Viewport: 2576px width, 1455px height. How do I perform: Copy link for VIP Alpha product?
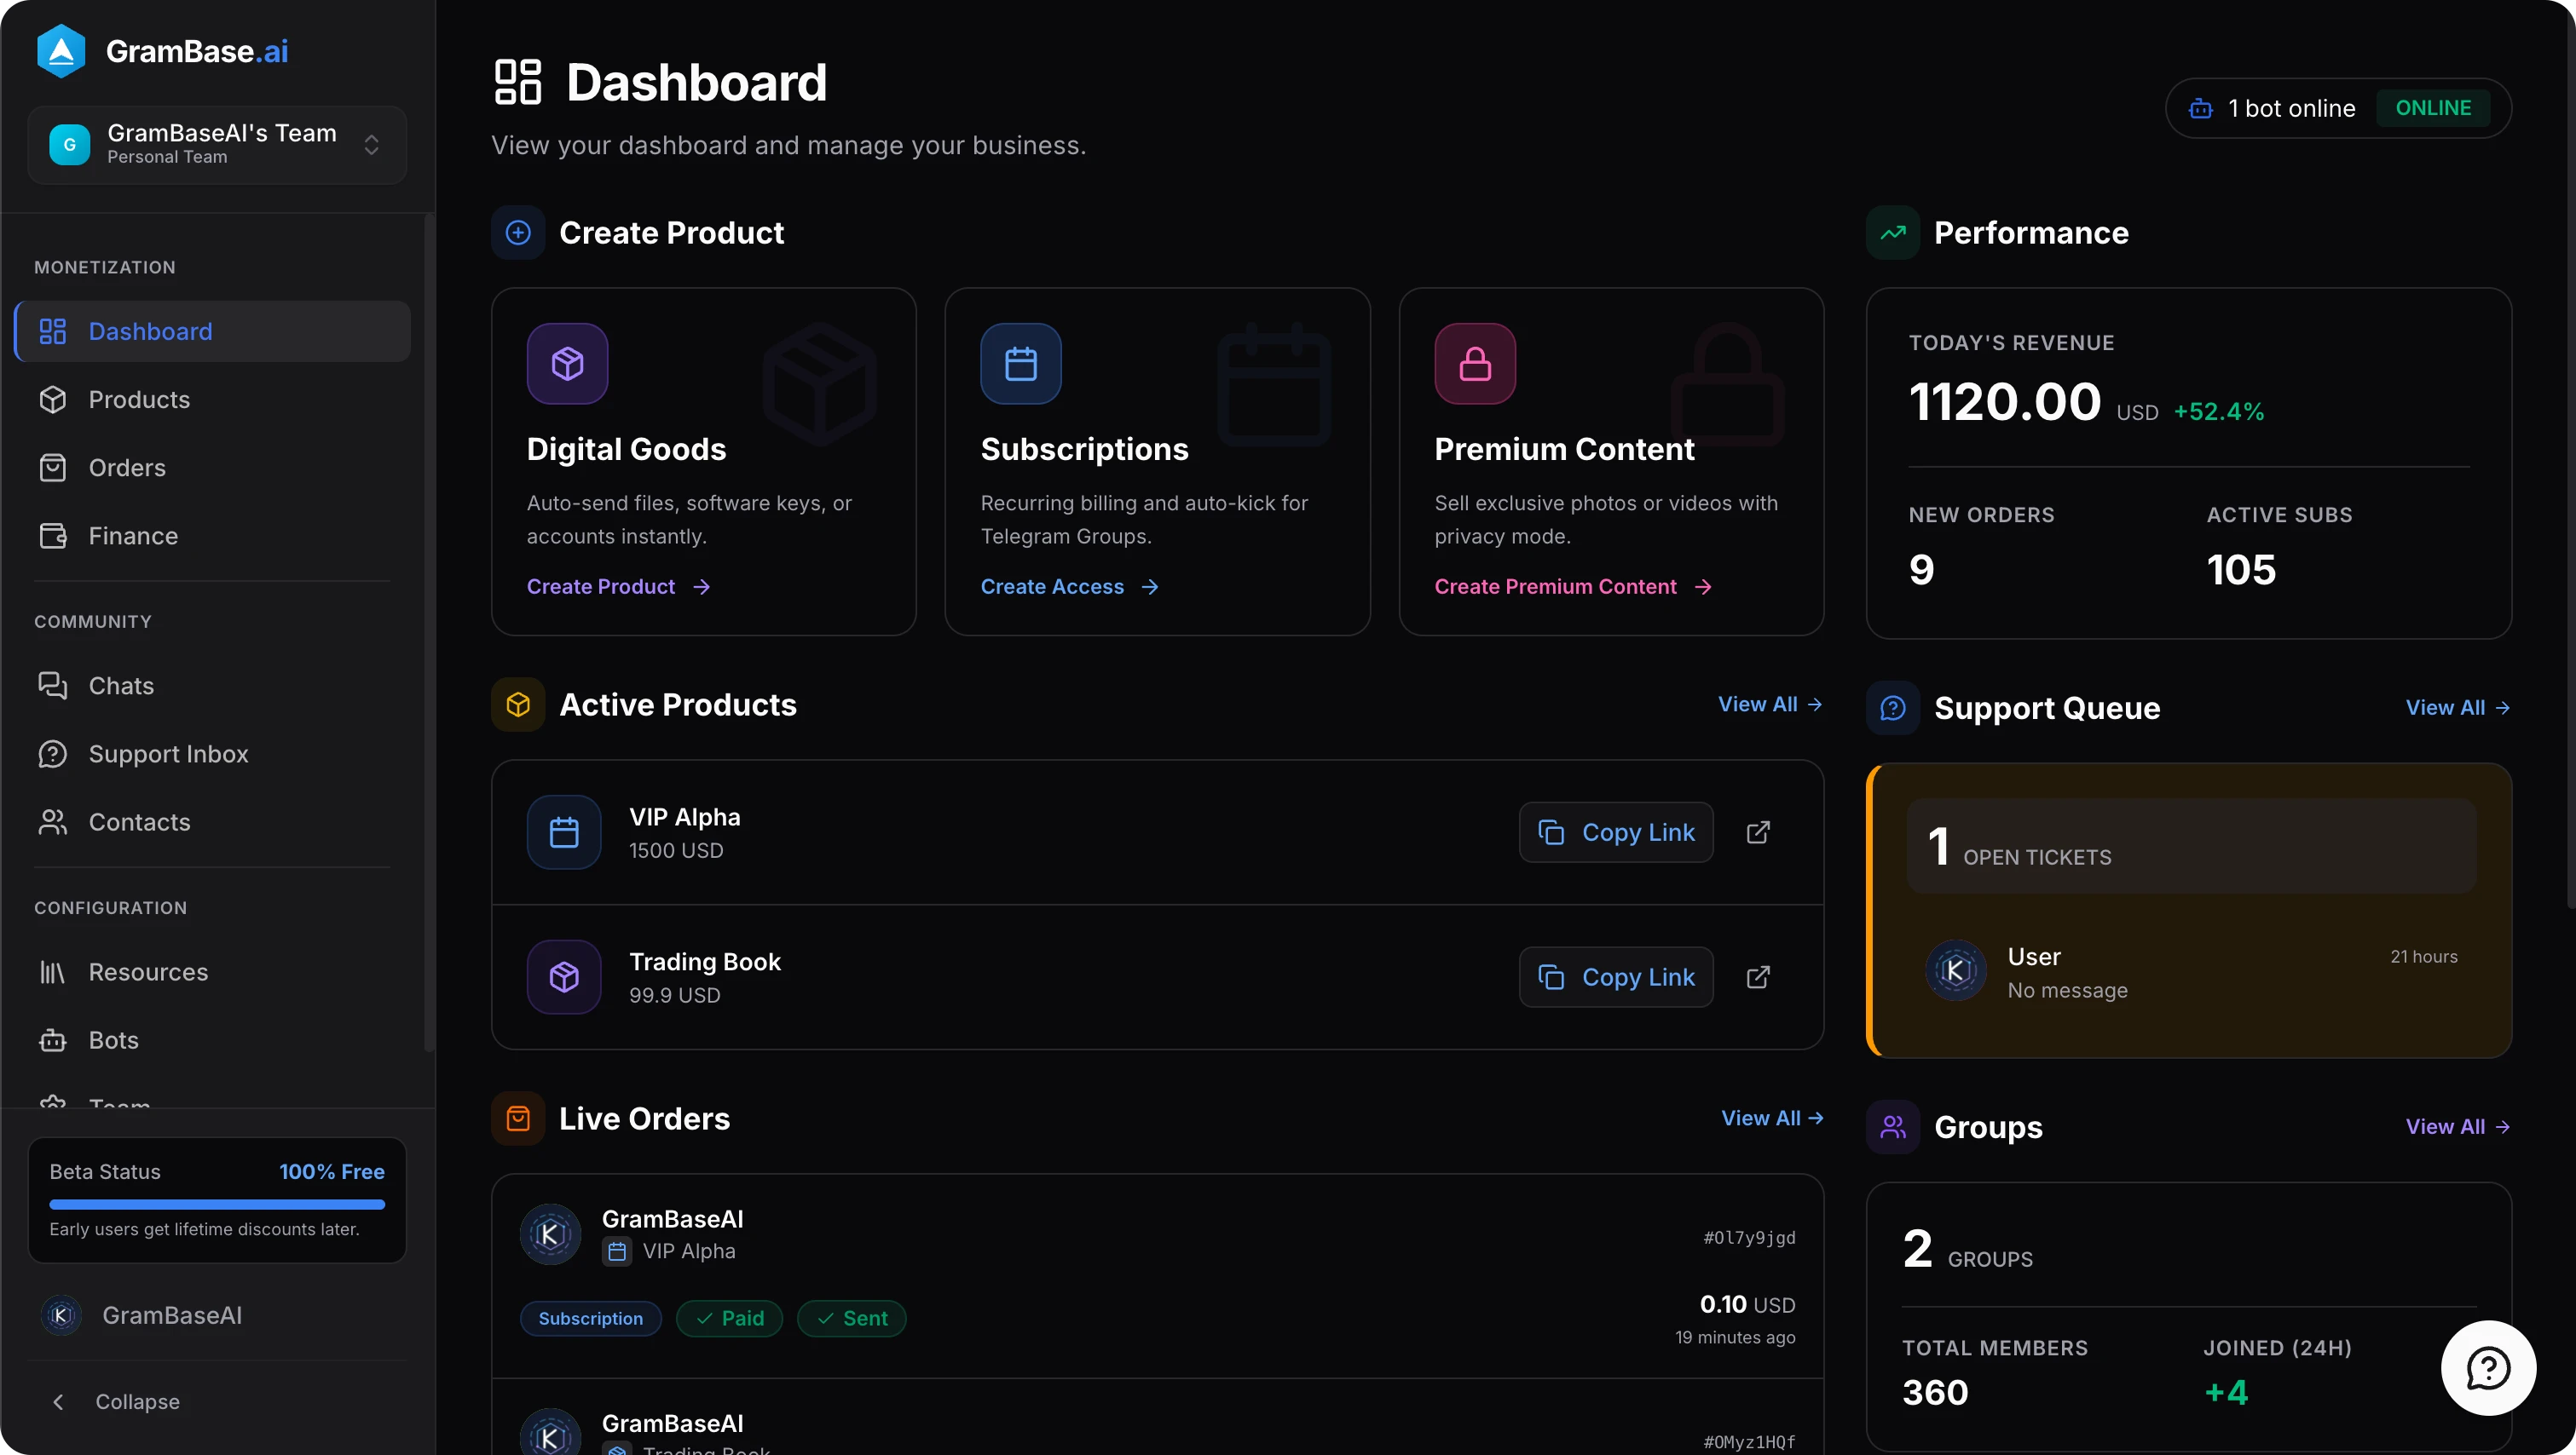click(x=1615, y=832)
